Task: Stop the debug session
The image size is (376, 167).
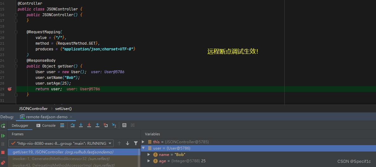Action: (3, 152)
